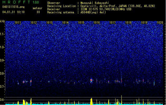Viewport: 166px width, 105px height.
Task: Click the 1017 time axis marker
Action: point(112,23)
